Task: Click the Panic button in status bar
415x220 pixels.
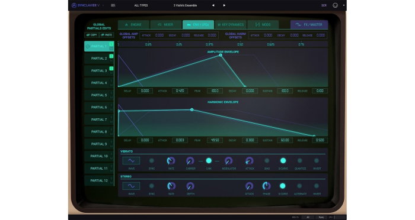Action: click(x=321, y=218)
